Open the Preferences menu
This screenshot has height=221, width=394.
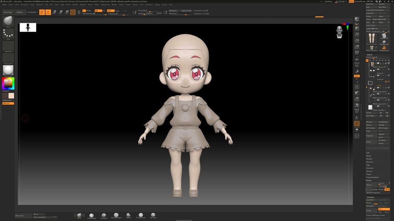click(105, 4)
